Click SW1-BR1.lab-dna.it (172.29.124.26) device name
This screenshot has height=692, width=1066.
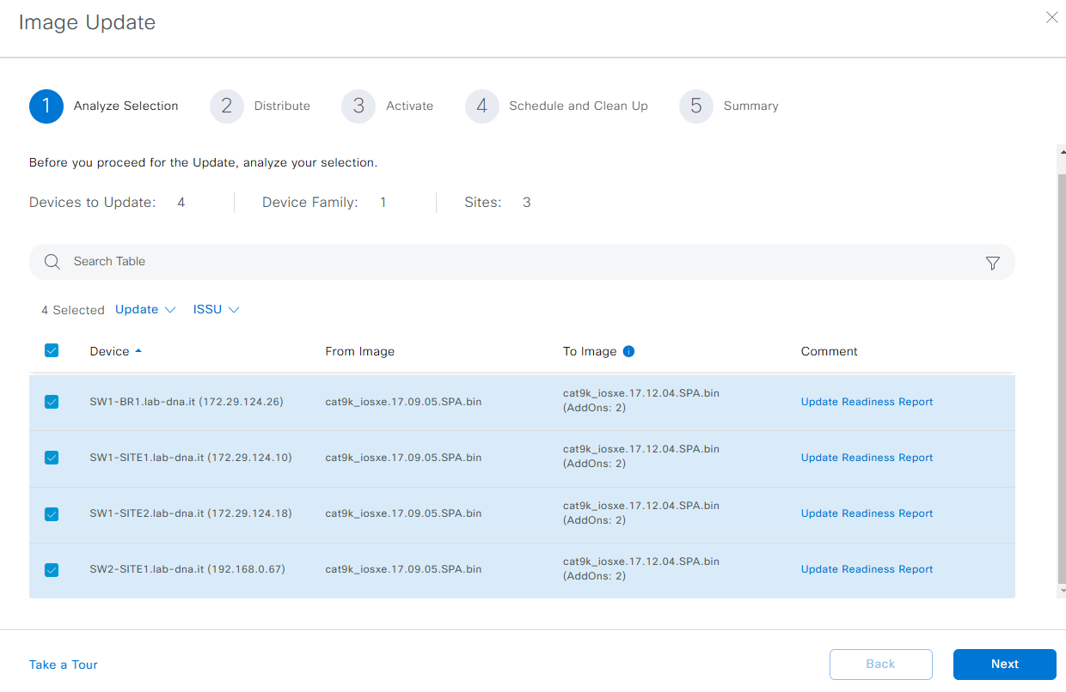187,402
